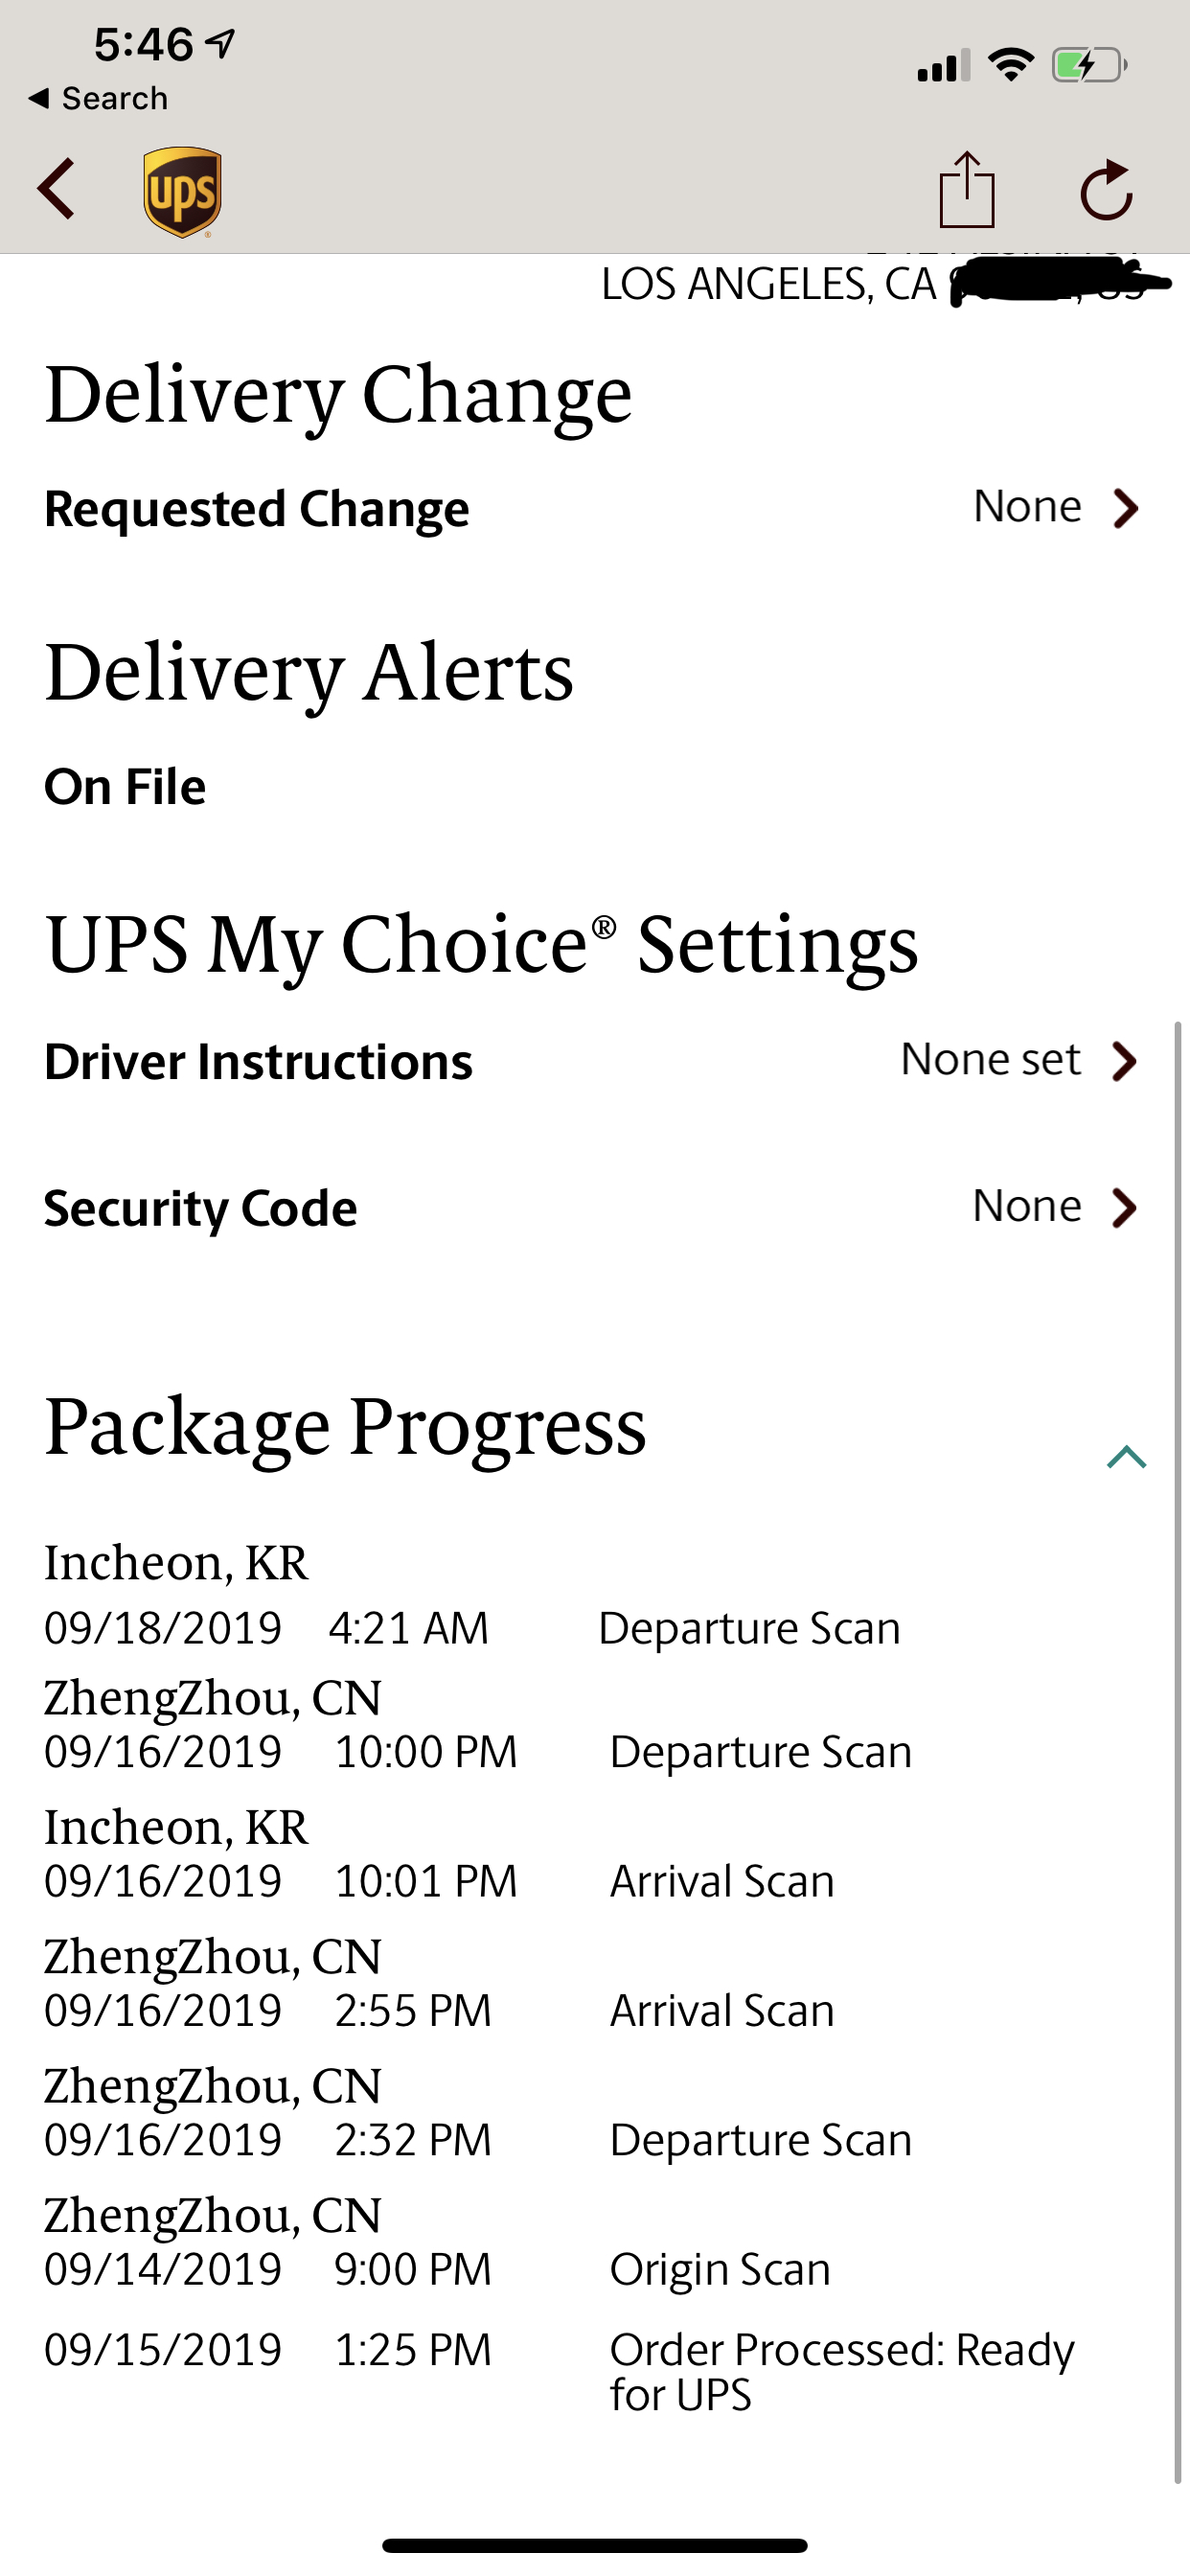The image size is (1190, 2576).
Task: Select the Security Code row
Action: click(594, 1208)
